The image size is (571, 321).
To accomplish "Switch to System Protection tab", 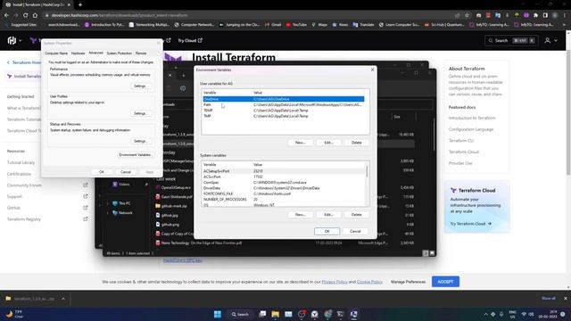I will tap(119, 53).
